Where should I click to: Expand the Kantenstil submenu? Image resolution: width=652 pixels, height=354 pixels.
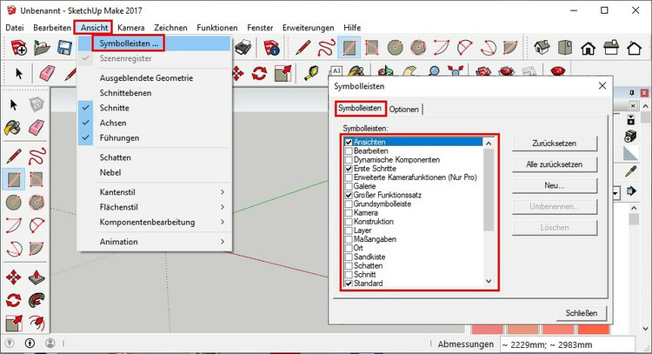(x=154, y=192)
